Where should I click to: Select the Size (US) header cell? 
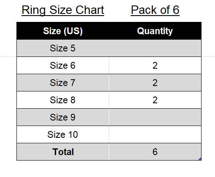point(63,31)
